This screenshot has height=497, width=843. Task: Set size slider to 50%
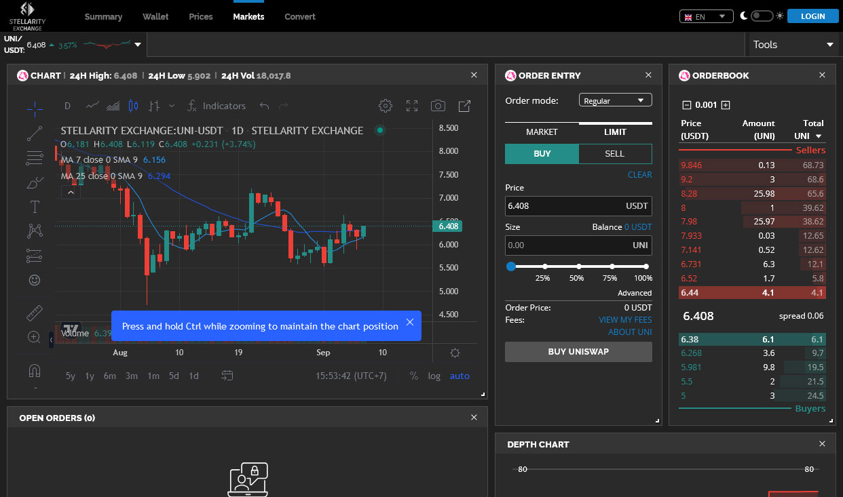[x=578, y=267]
